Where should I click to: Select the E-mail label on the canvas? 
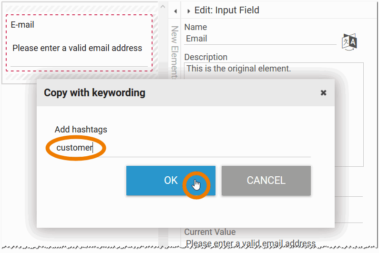click(22, 25)
